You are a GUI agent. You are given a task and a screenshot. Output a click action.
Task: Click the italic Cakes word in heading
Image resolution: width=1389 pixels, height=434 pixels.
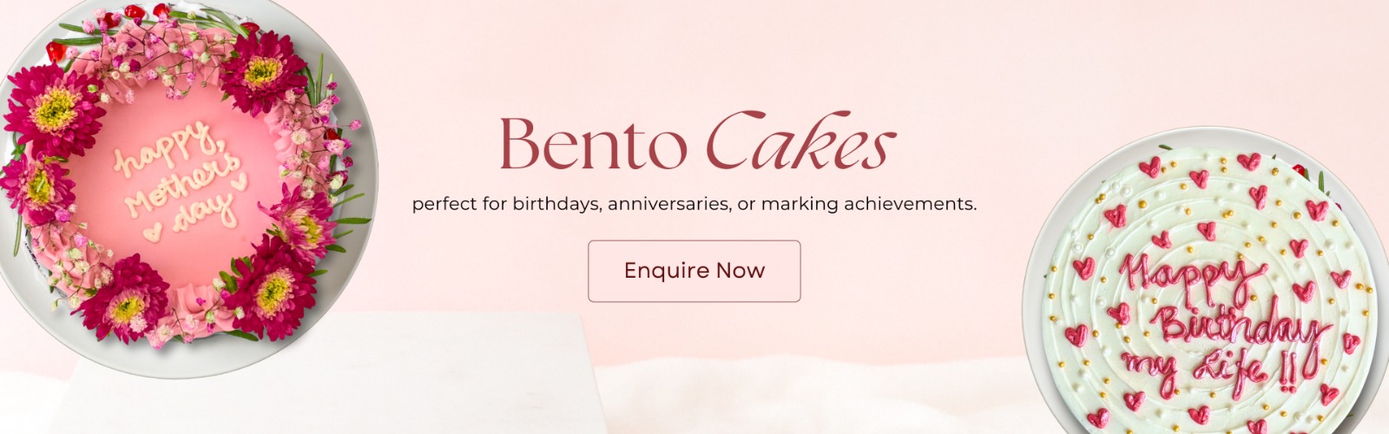click(800, 142)
